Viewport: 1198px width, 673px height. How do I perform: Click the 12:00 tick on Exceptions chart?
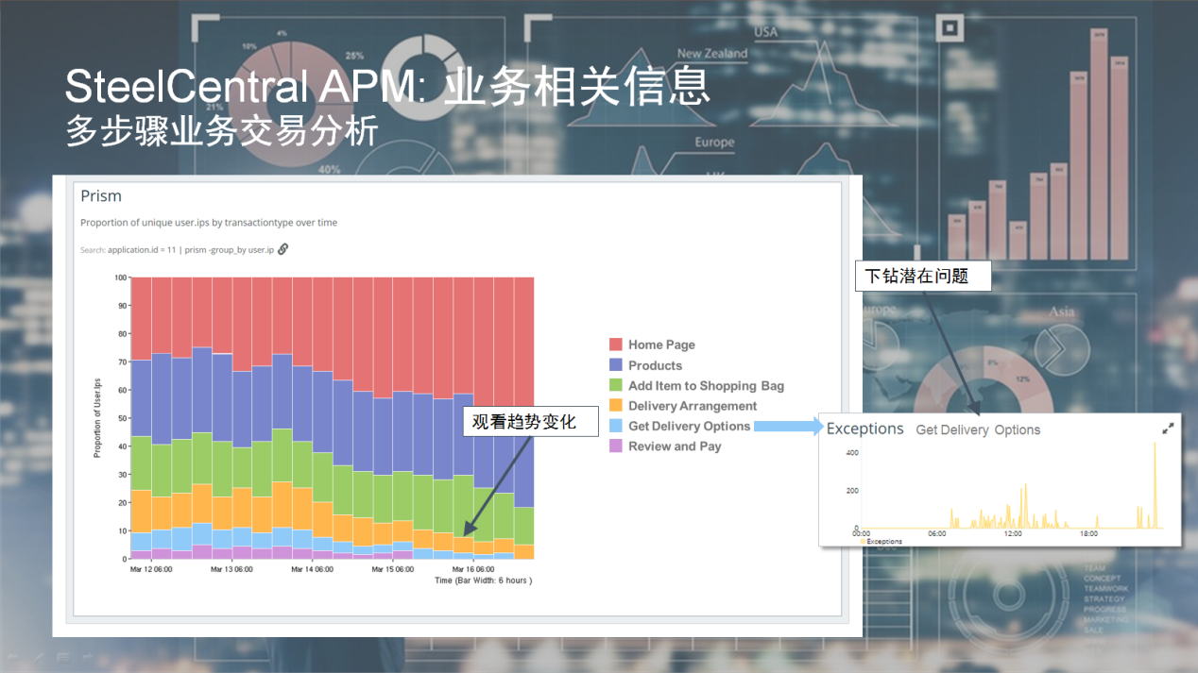pyautogui.click(x=1012, y=533)
